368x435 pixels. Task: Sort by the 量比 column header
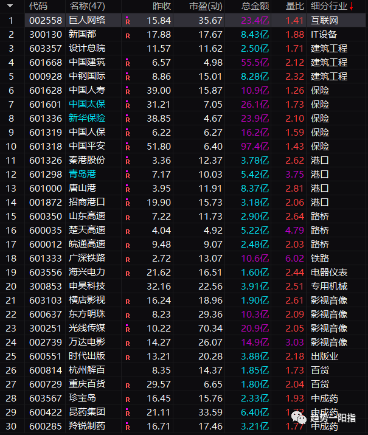pyautogui.click(x=294, y=6)
